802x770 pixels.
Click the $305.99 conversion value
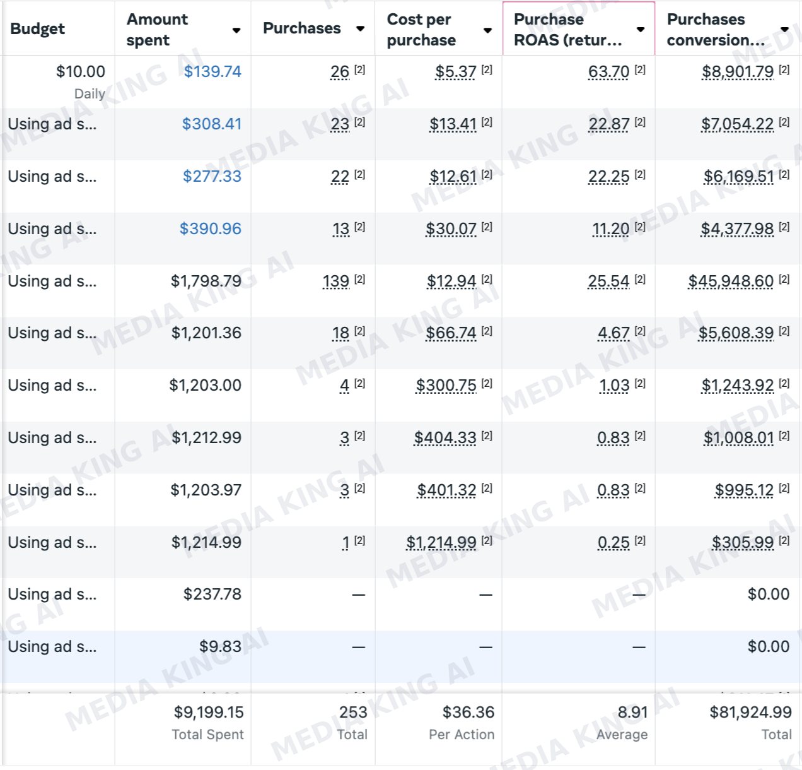(743, 543)
